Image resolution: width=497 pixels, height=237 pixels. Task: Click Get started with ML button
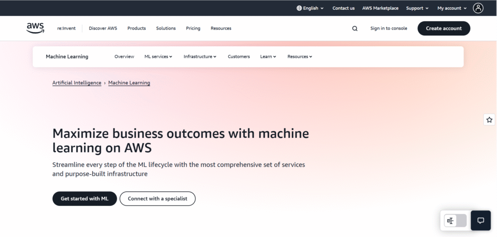pyautogui.click(x=84, y=199)
